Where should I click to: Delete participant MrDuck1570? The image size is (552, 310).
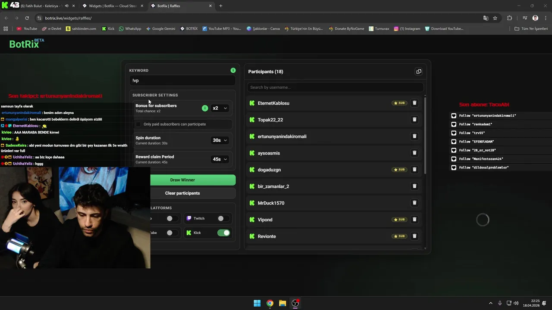click(414, 203)
